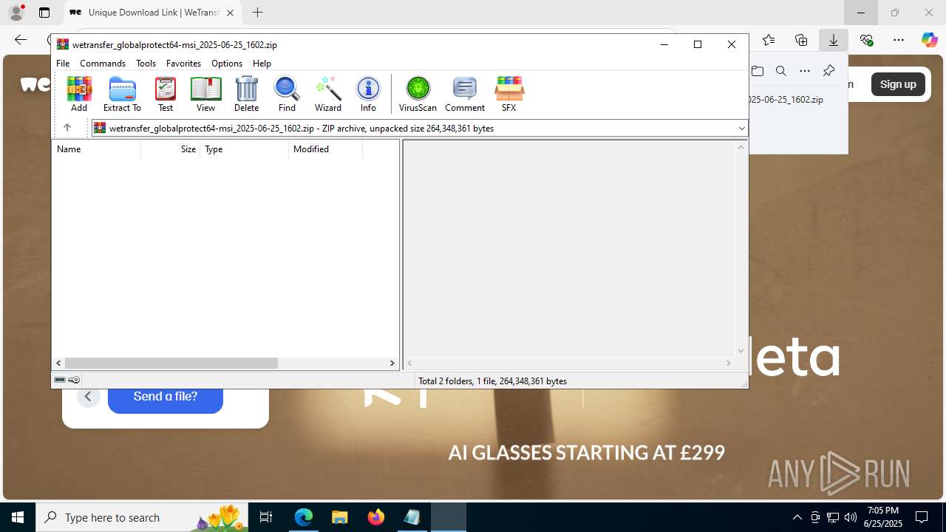The width and height of the screenshot is (946, 532).
Task: Close the WeTransfer browser tab
Action: tap(231, 13)
